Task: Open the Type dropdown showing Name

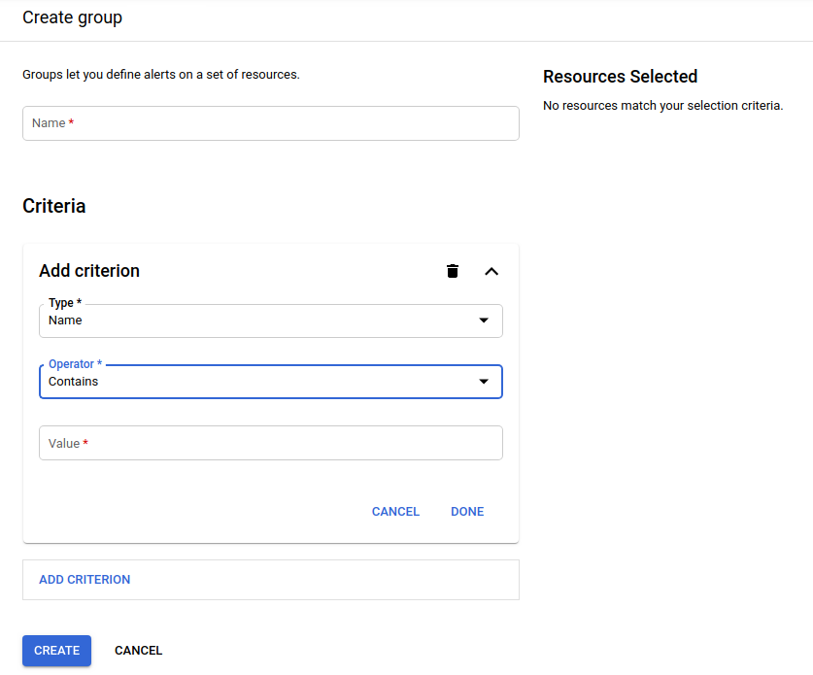Action: click(270, 321)
